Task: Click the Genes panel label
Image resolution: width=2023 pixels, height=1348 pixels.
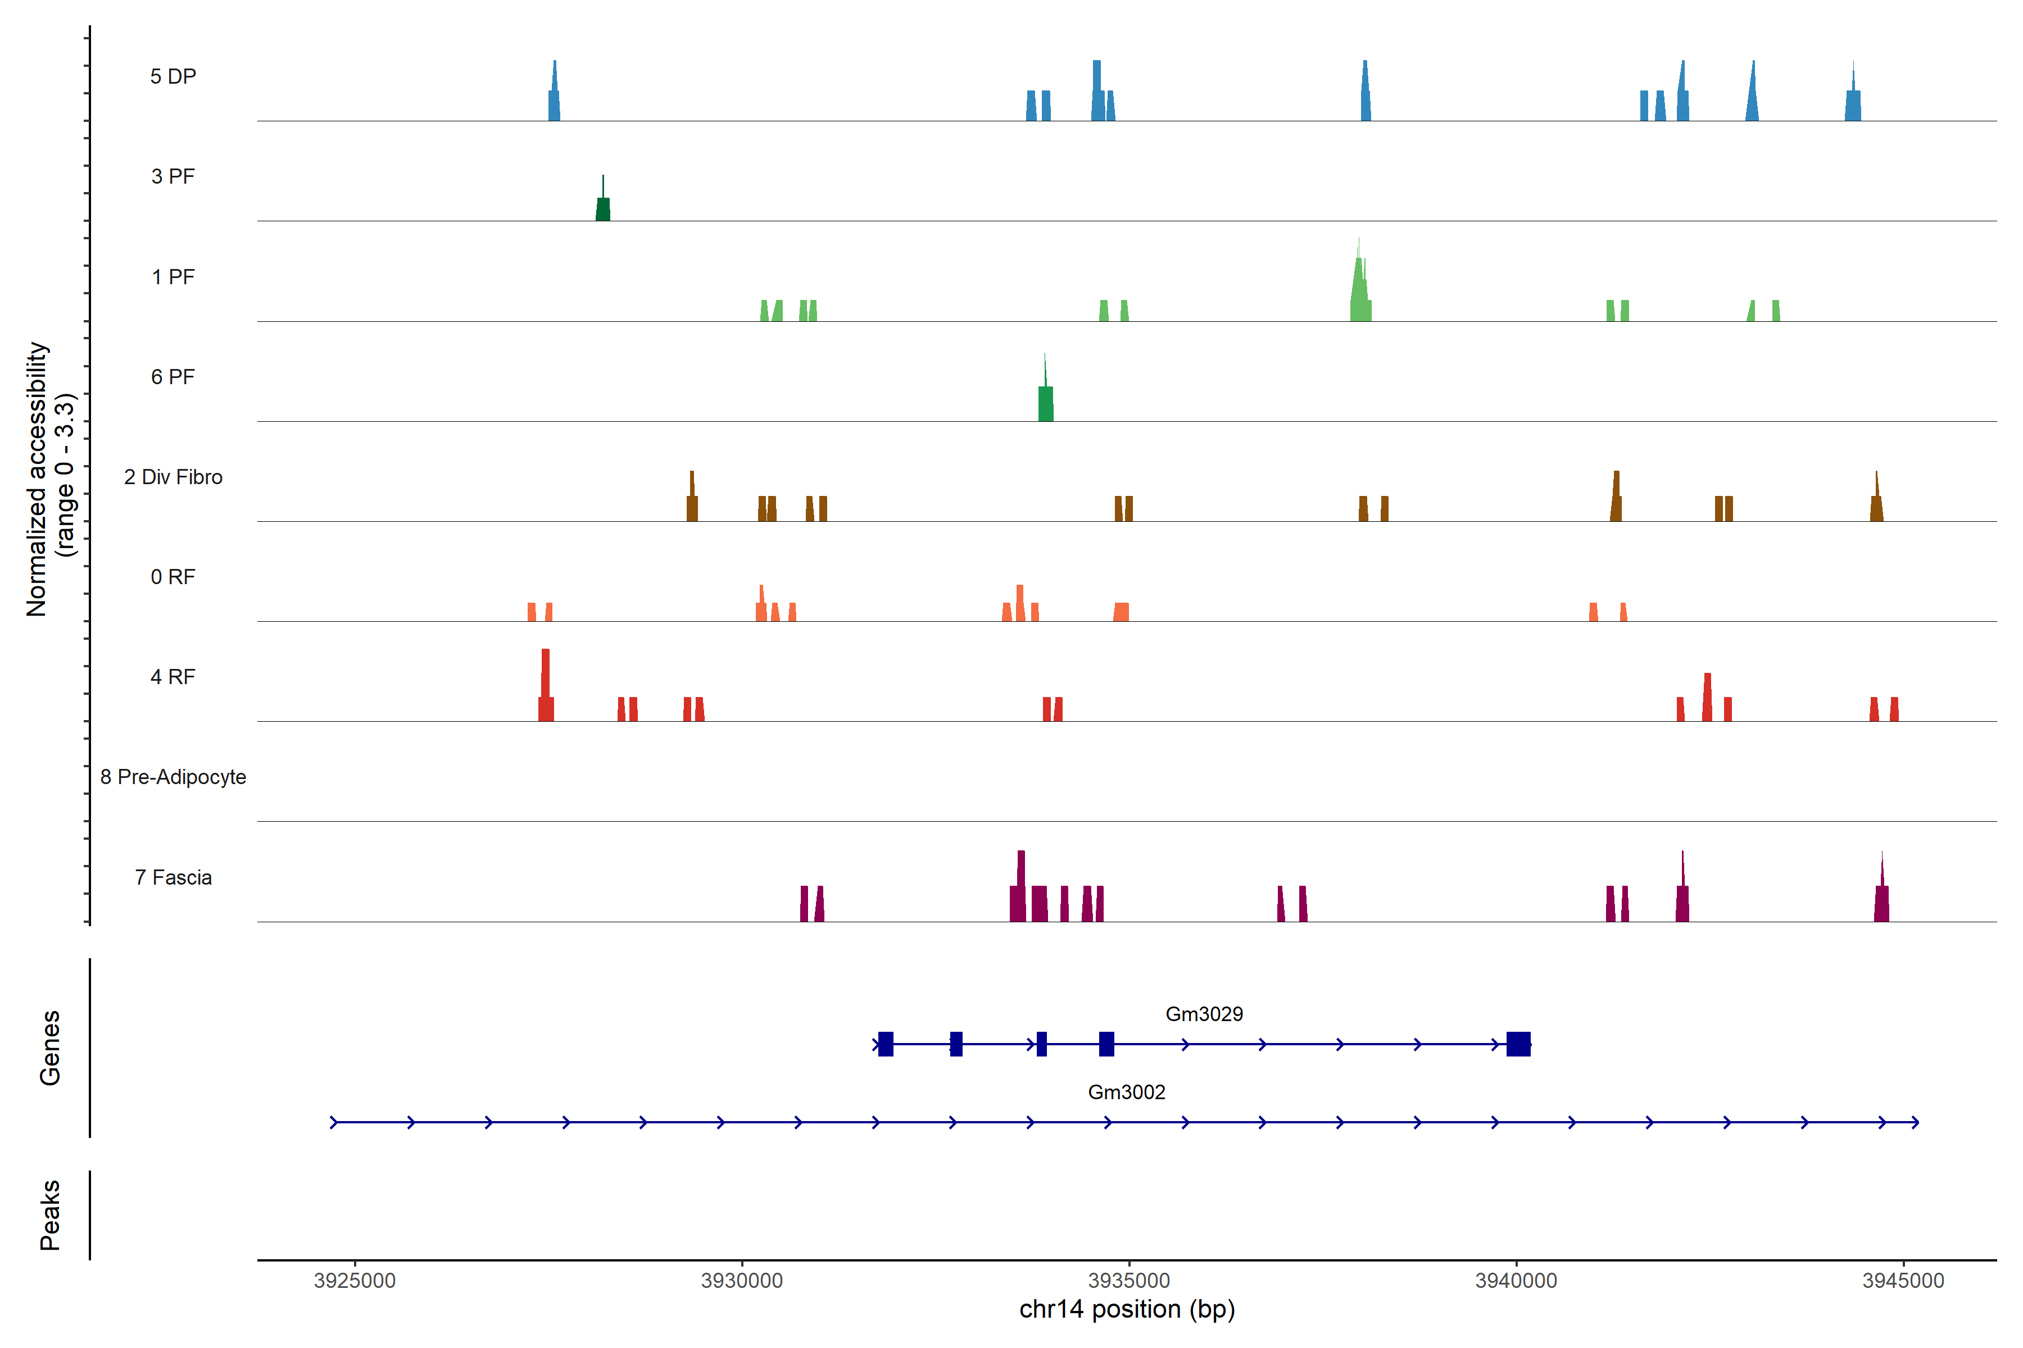Action: pos(50,1047)
